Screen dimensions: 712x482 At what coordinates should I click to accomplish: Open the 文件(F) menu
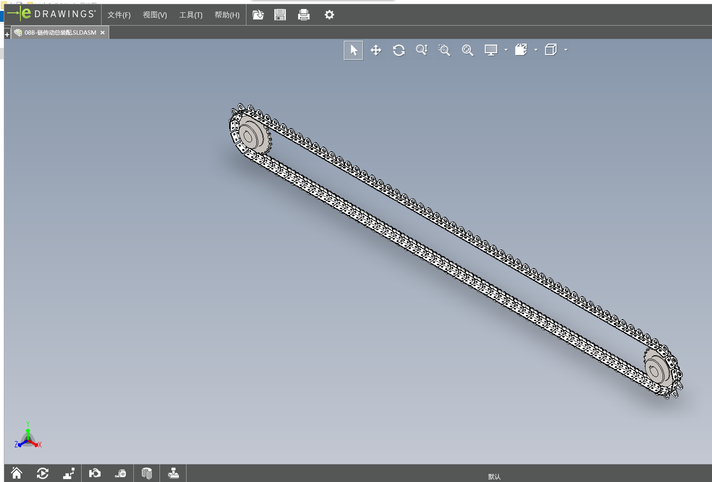(119, 15)
